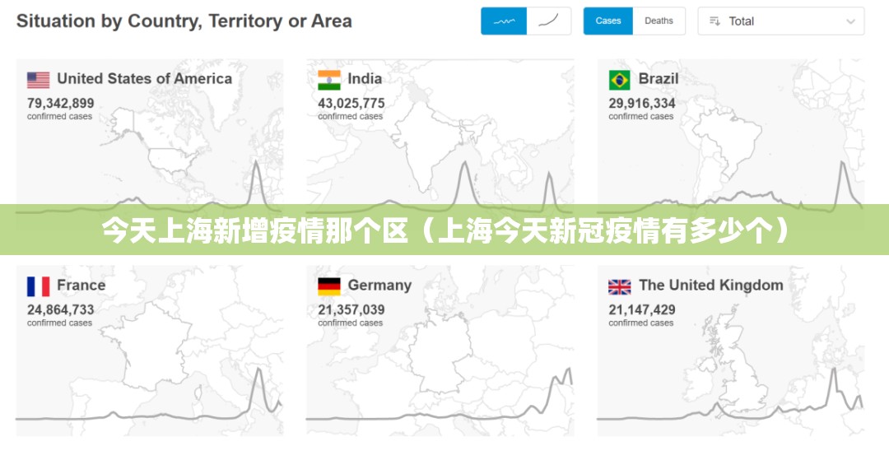Image resolution: width=889 pixels, height=460 pixels.
Task: Click the India flag icon
Action: tap(329, 80)
